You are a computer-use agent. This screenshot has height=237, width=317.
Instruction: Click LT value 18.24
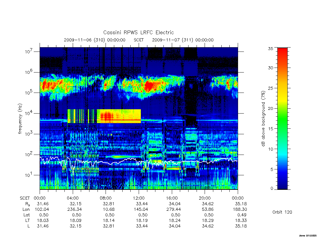(x=175, y=220)
